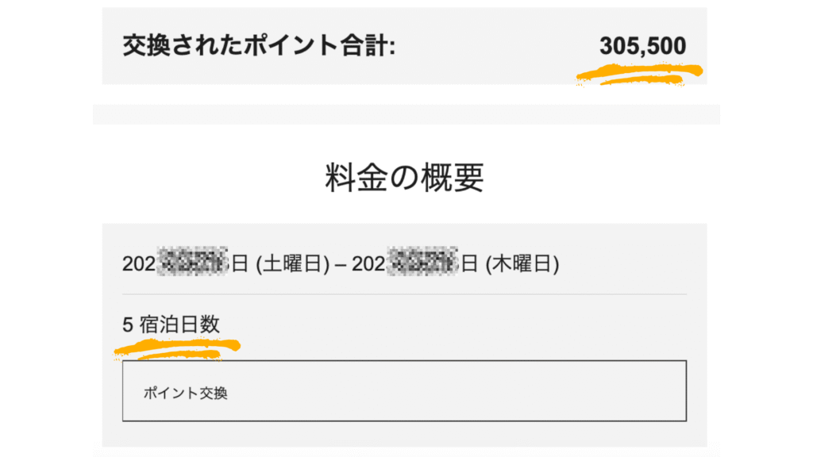813x457 pixels.
Task: Select the 5 宿泊日数 nights label
Action: [171, 325]
